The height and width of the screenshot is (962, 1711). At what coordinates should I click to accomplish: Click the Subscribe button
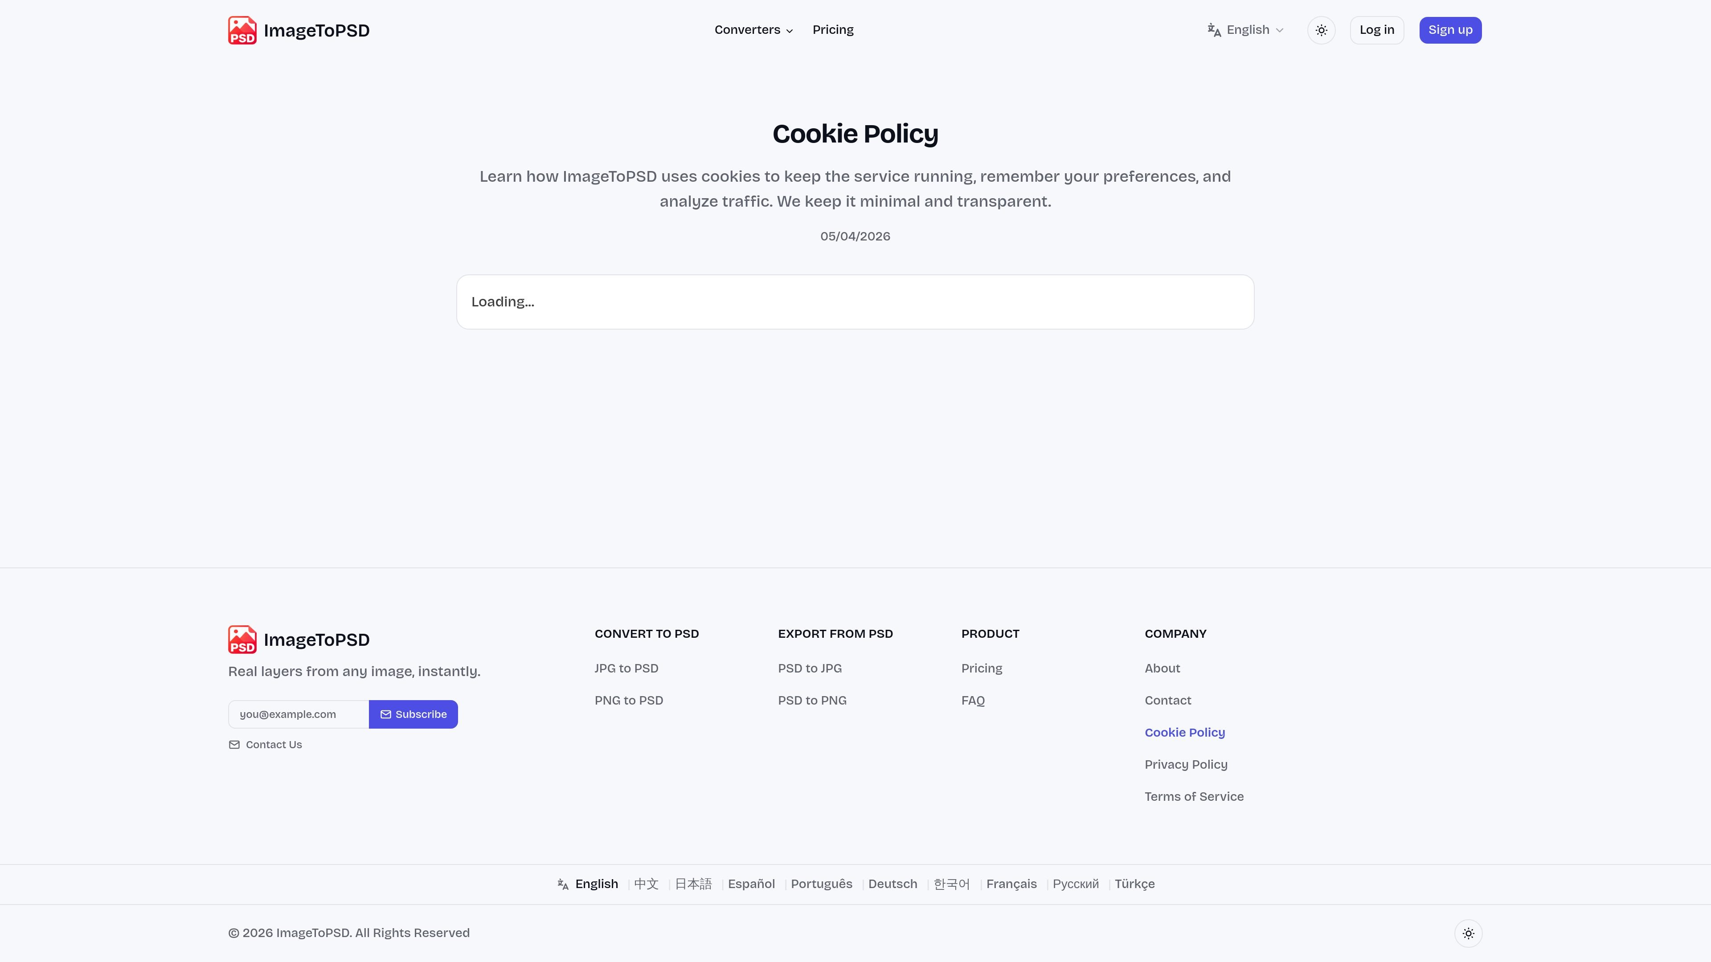click(413, 713)
